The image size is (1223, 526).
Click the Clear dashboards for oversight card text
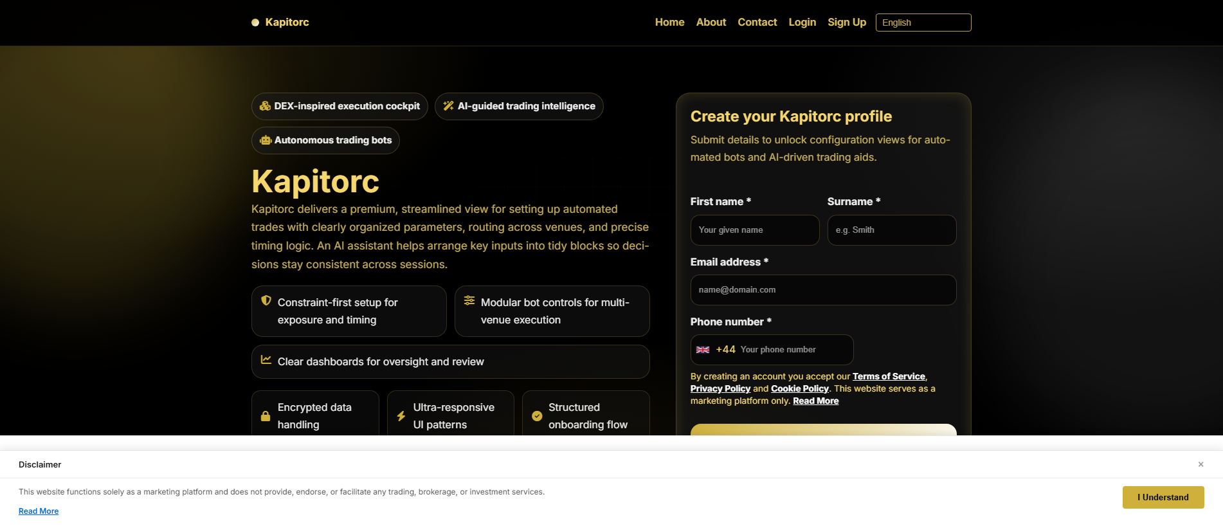[x=381, y=362]
